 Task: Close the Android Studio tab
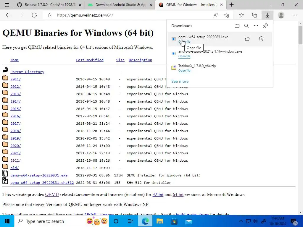coord(151,5)
